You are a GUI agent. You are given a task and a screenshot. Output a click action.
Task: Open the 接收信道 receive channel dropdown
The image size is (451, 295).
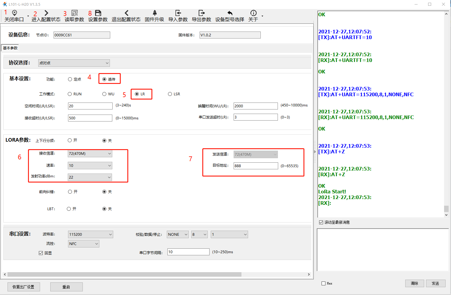click(90, 154)
